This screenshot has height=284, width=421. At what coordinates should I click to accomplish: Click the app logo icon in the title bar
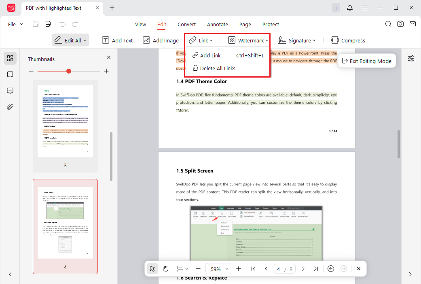[11, 8]
